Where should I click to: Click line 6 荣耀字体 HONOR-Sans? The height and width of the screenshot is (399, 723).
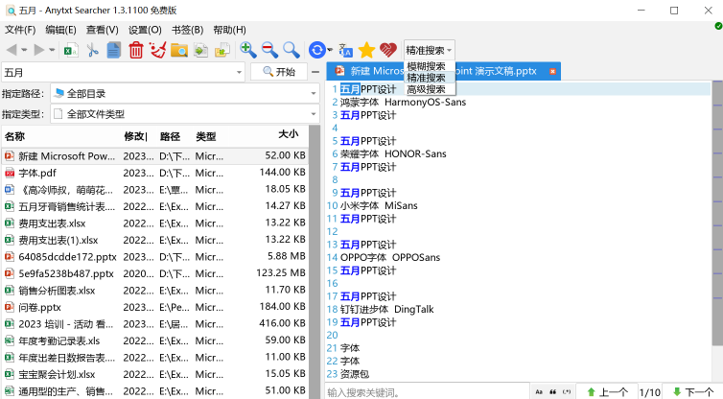tap(393, 154)
